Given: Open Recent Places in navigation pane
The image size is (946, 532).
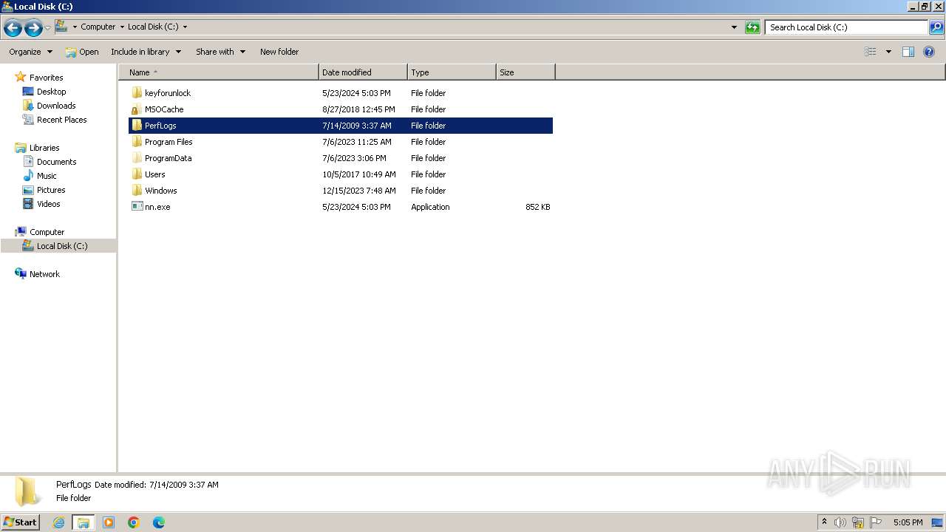Looking at the screenshot, I should click(x=61, y=120).
